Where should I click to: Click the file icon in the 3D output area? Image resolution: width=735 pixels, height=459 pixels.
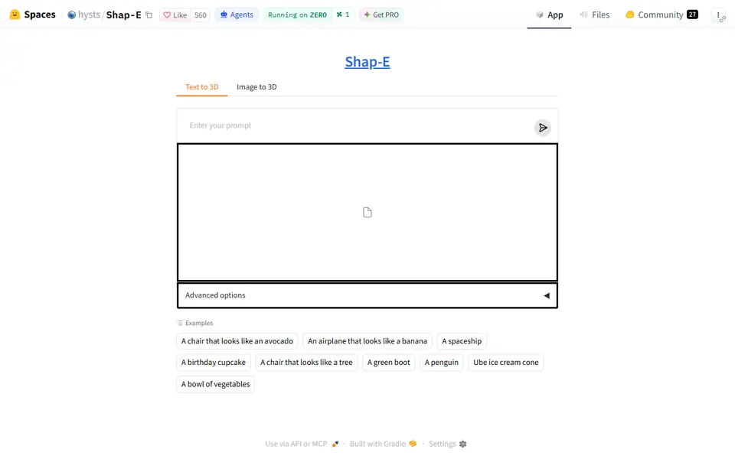(x=367, y=212)
